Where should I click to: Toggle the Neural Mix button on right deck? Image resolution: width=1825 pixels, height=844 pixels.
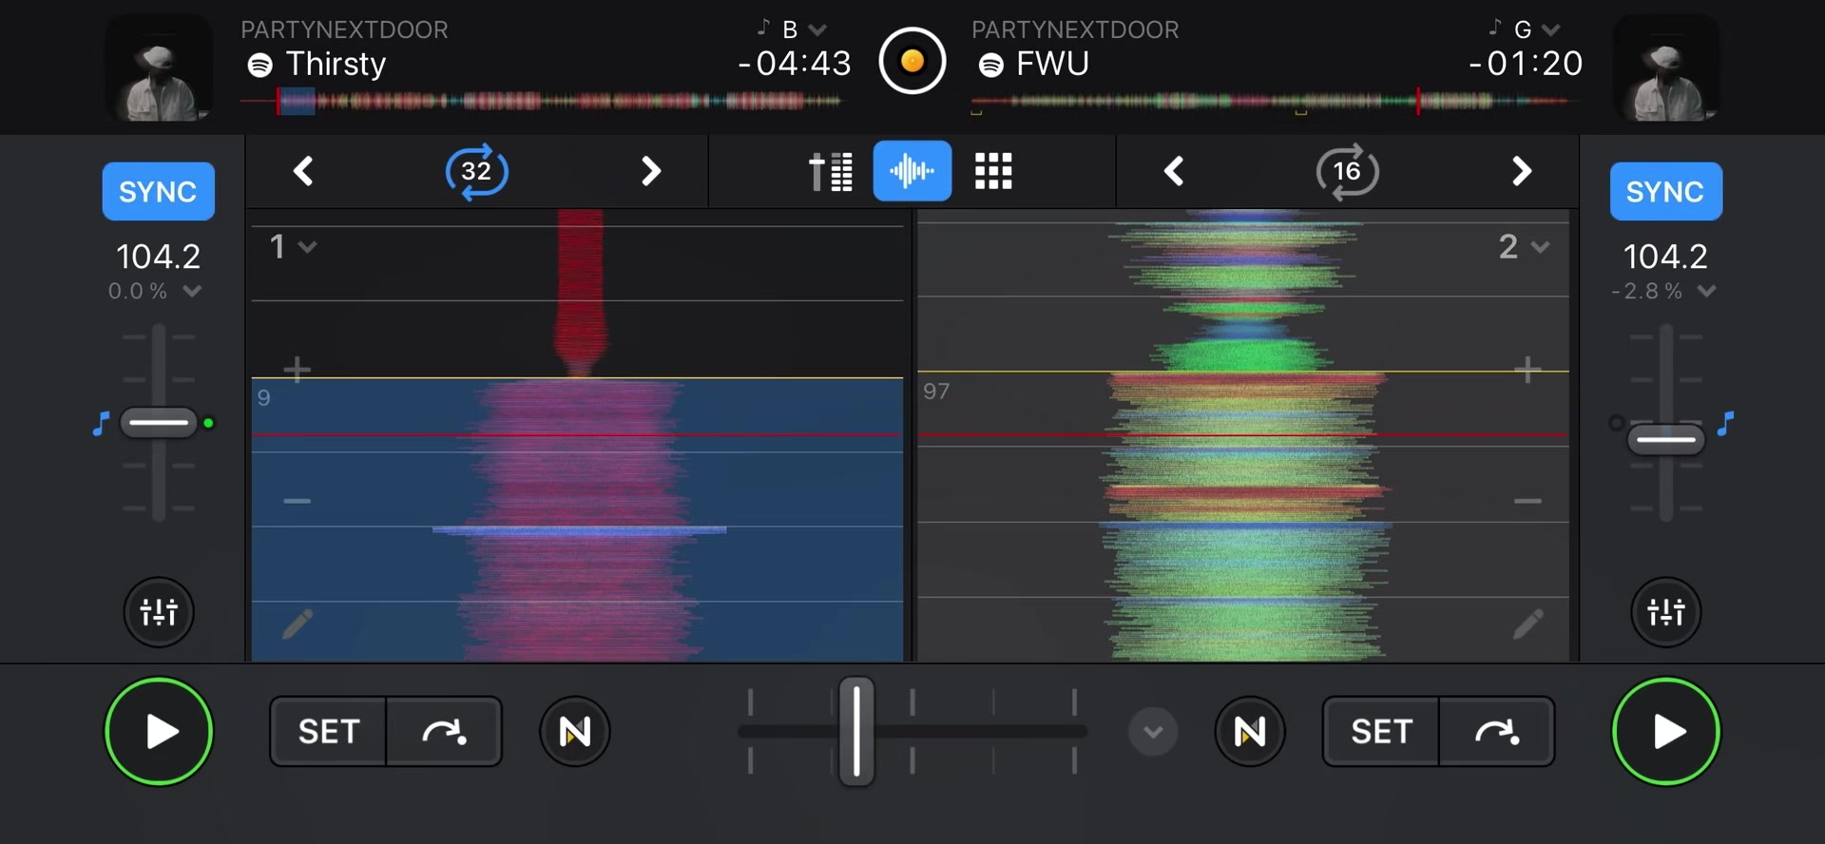[x=1250, y=732]
